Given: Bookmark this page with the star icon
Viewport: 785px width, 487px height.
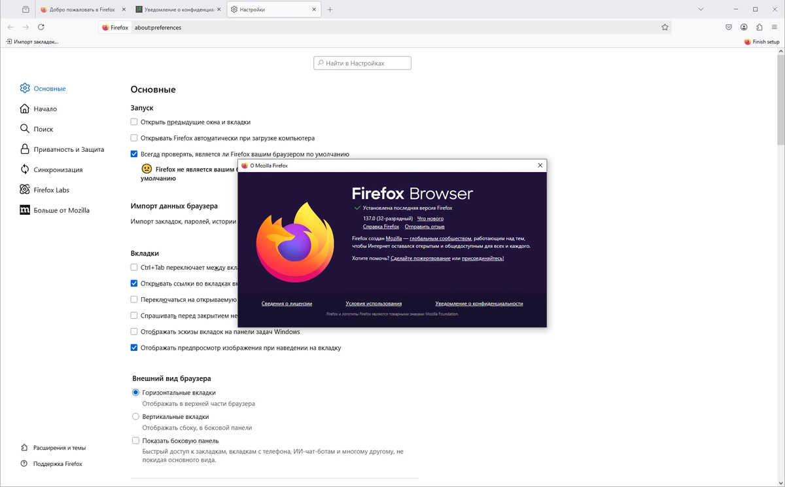Looking at the screenshot, I should point(665,27).
